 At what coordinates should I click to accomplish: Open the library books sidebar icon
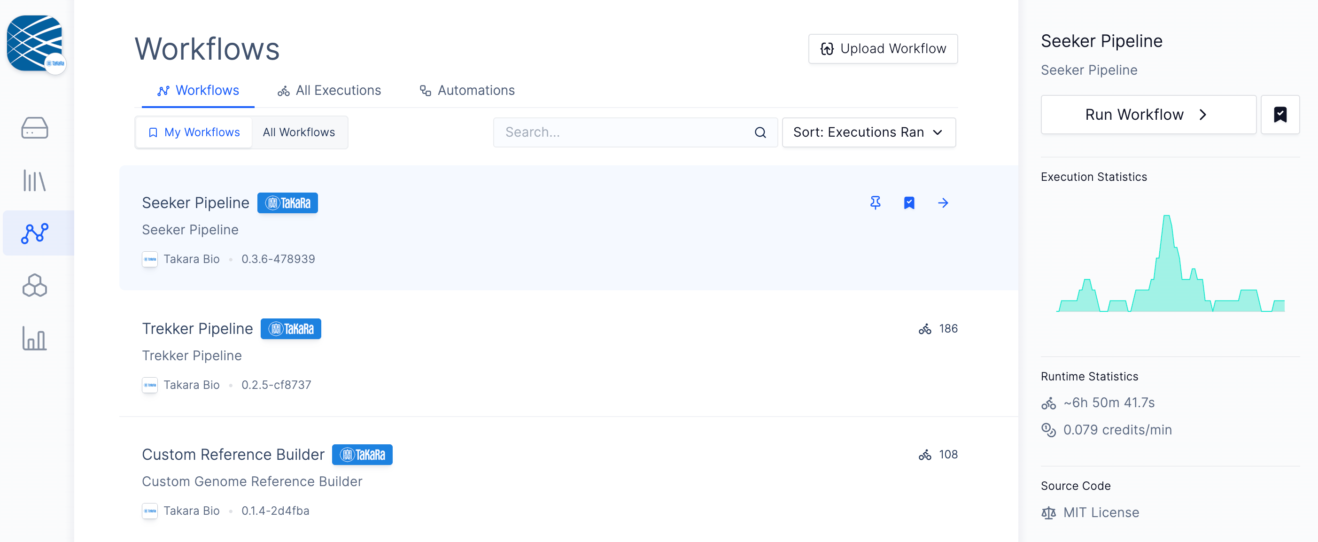tap(35, 181)
